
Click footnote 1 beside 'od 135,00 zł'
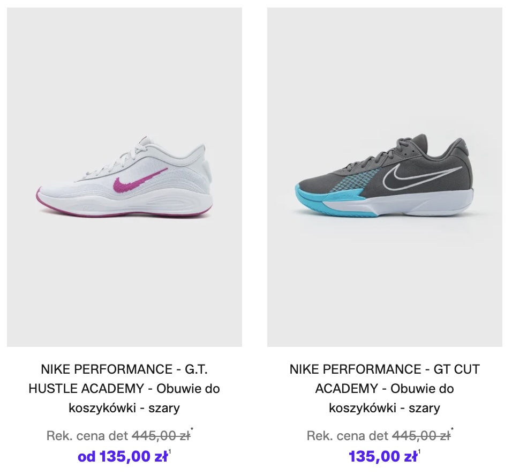coord(170,452)
